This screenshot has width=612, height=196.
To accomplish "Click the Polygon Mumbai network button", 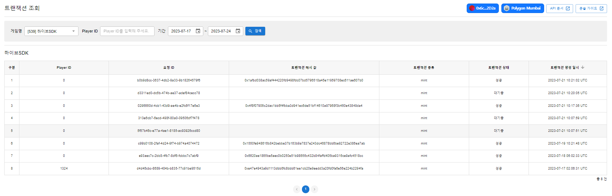I will pos(523,8).
